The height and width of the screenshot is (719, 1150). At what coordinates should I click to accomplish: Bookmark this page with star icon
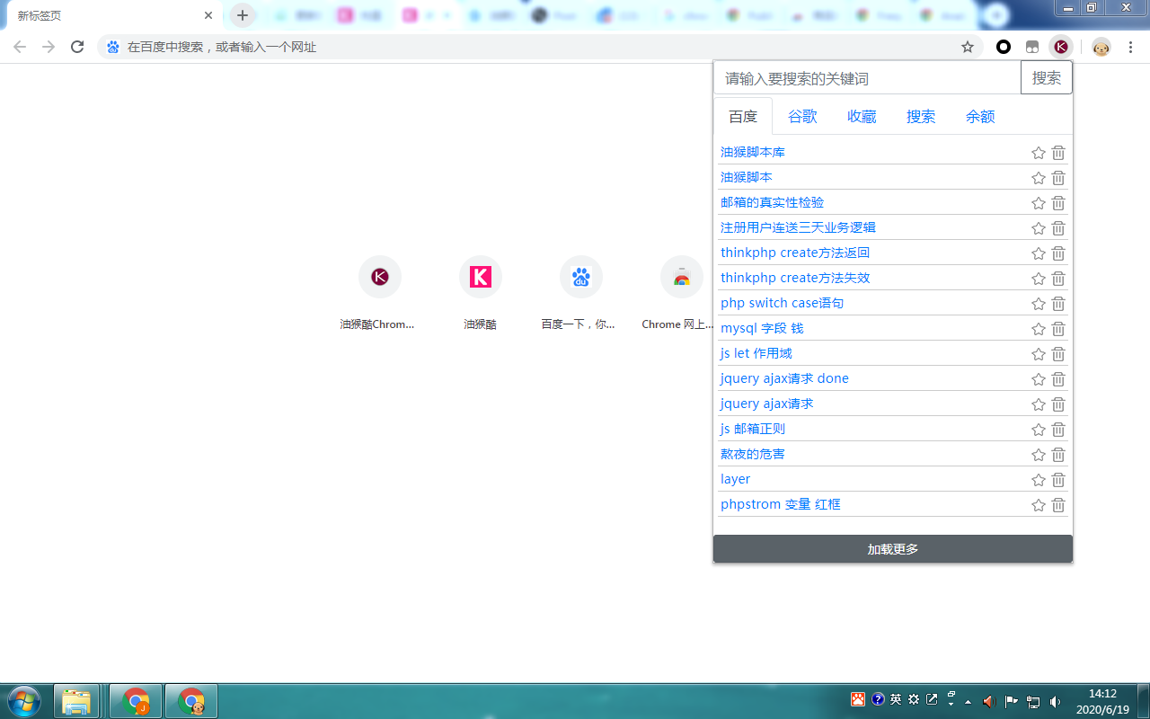coord(968,47)
